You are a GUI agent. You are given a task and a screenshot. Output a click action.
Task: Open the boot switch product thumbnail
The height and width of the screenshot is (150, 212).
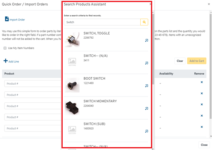[x=72, y=85]
